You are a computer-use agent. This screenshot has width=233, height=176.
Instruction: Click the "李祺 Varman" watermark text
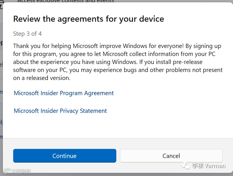coord(208,166)
